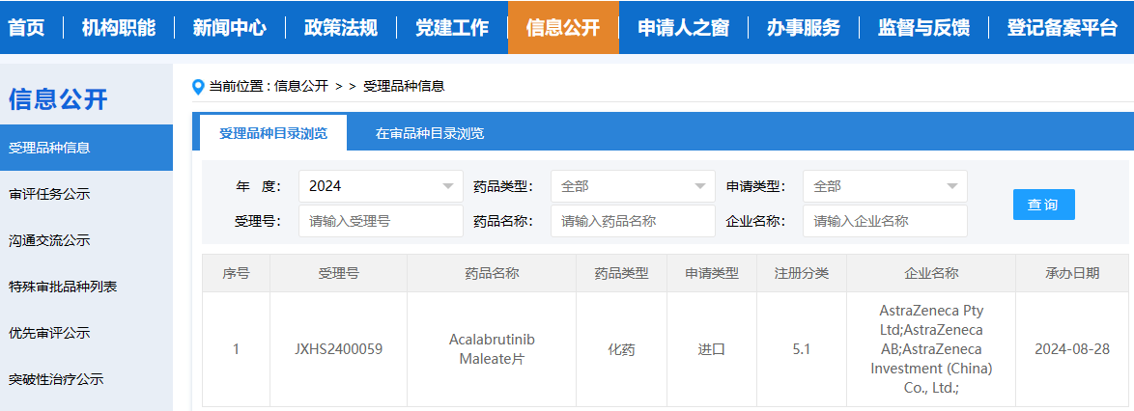Click the 序号 column header

pyautogui.click(x=236, y=274)
